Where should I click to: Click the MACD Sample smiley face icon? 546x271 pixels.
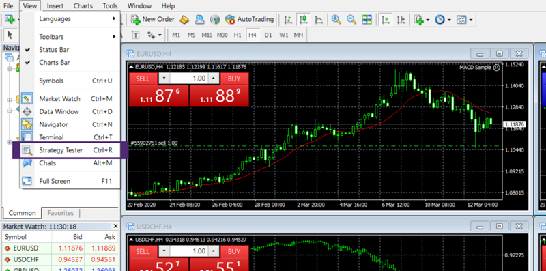(x=497, y=68)
